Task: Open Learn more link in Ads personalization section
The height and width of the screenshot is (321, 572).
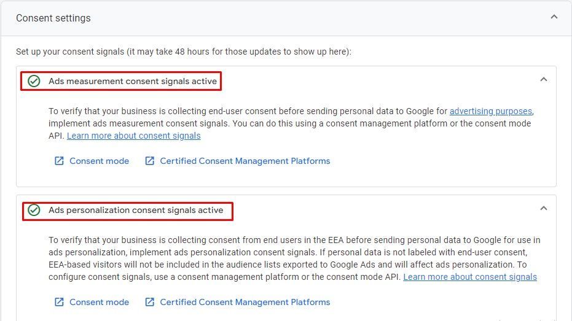Action: pyautogui.click(x=469, y=277)
